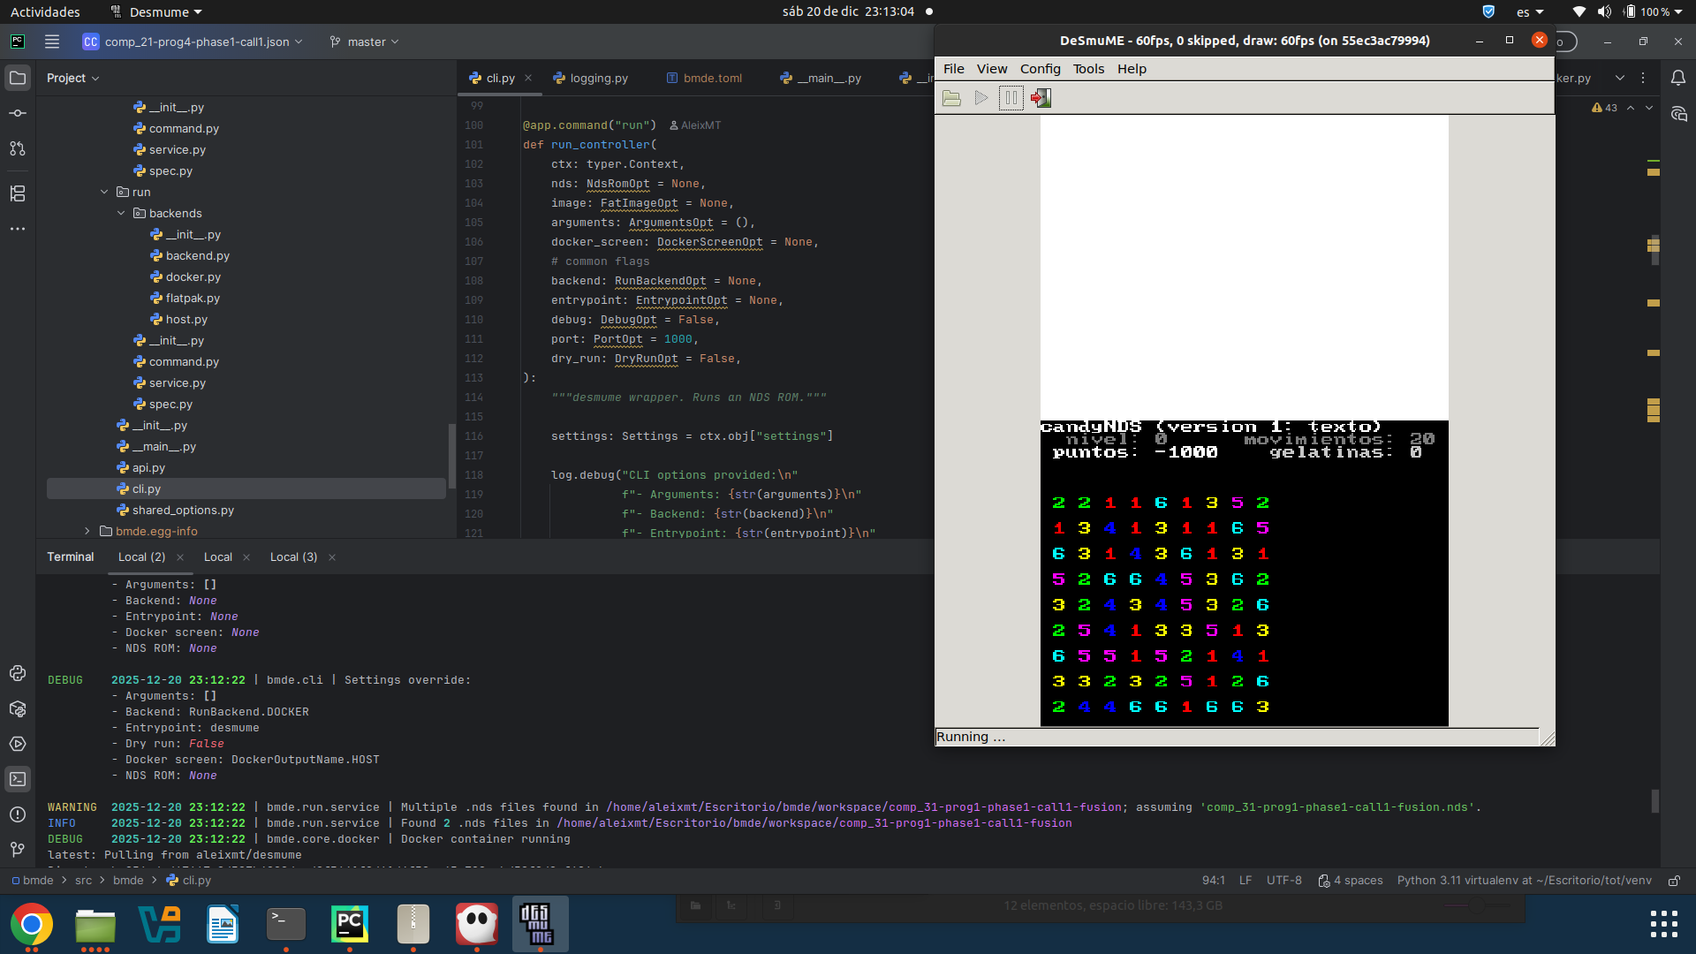This screenshot has width=1696, height=954.
Task: Click LF line separator in status bar
Action: [x=1245, y=881]
